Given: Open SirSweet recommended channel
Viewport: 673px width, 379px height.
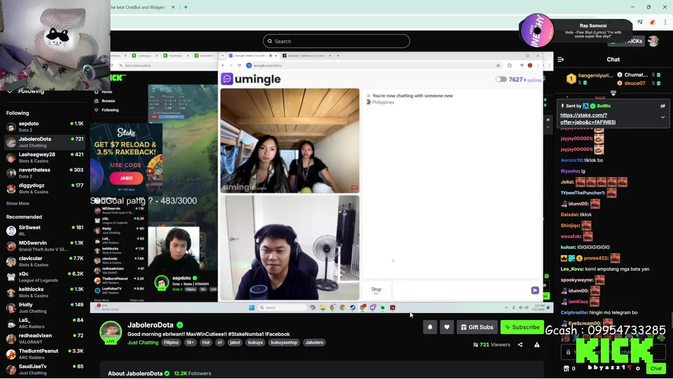Looking at the screenshot, I should click(45, 231).
